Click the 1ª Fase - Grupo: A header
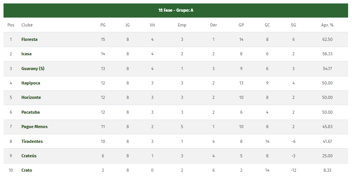 (x=176, y=11)
